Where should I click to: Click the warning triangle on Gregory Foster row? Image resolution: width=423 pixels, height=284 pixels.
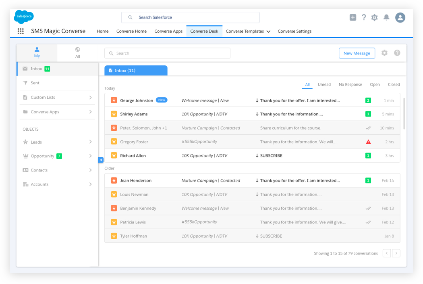(368, 142)
